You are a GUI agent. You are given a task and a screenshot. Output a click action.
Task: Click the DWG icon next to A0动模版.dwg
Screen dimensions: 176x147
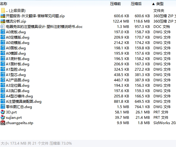tap(3, 43)
